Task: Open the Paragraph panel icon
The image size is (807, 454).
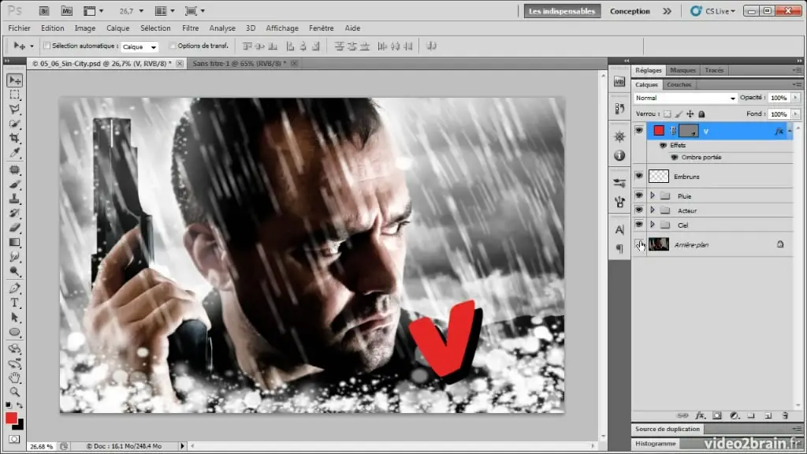Action: pyautogui.click(x=619, y=249)
